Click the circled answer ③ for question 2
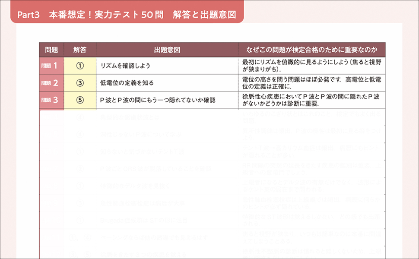The width and height of the screenshot is (419, 259). point(80,83)
